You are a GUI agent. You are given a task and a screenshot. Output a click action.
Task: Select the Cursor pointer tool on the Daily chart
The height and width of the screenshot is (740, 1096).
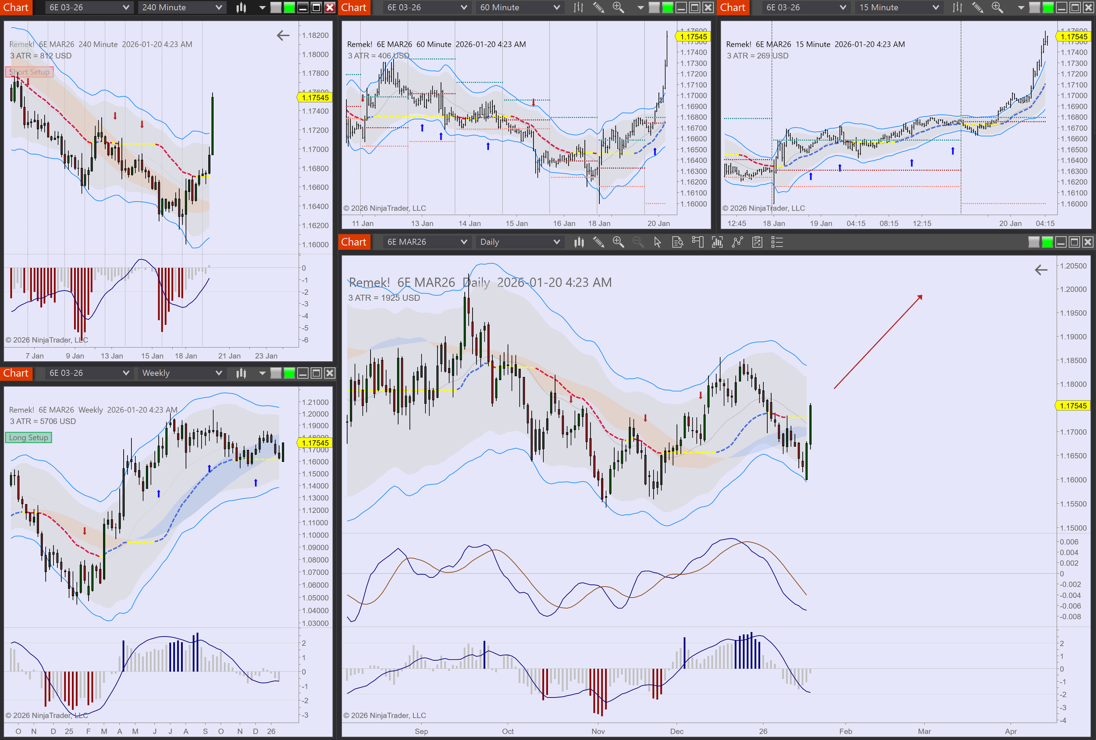pyautogui.click(x=656, y=242)
